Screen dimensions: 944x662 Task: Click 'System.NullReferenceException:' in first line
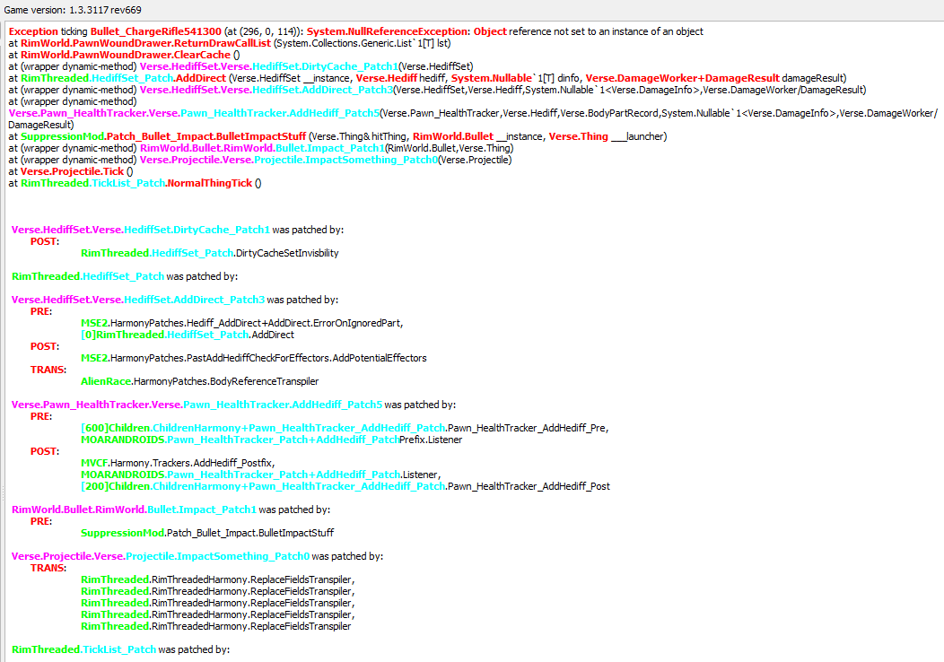coord(388,31)
